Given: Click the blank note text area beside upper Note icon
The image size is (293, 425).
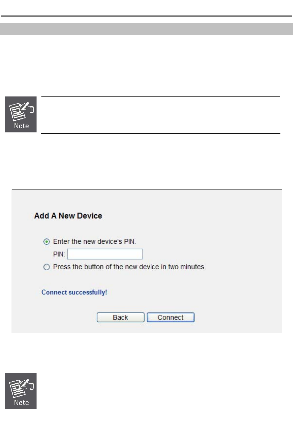Looking at the screenshot, I should pyautogui.click(x=161, y=115).
